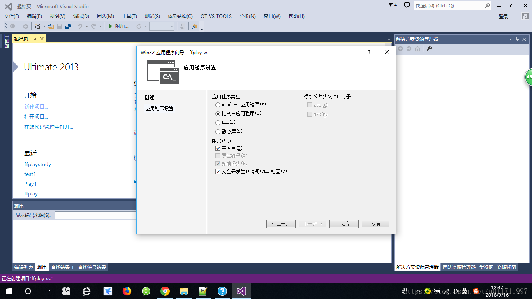Viewport: 532px width, 299px height.
Task: Click the Find in Files toolbar icon
Action: point(195,26)
